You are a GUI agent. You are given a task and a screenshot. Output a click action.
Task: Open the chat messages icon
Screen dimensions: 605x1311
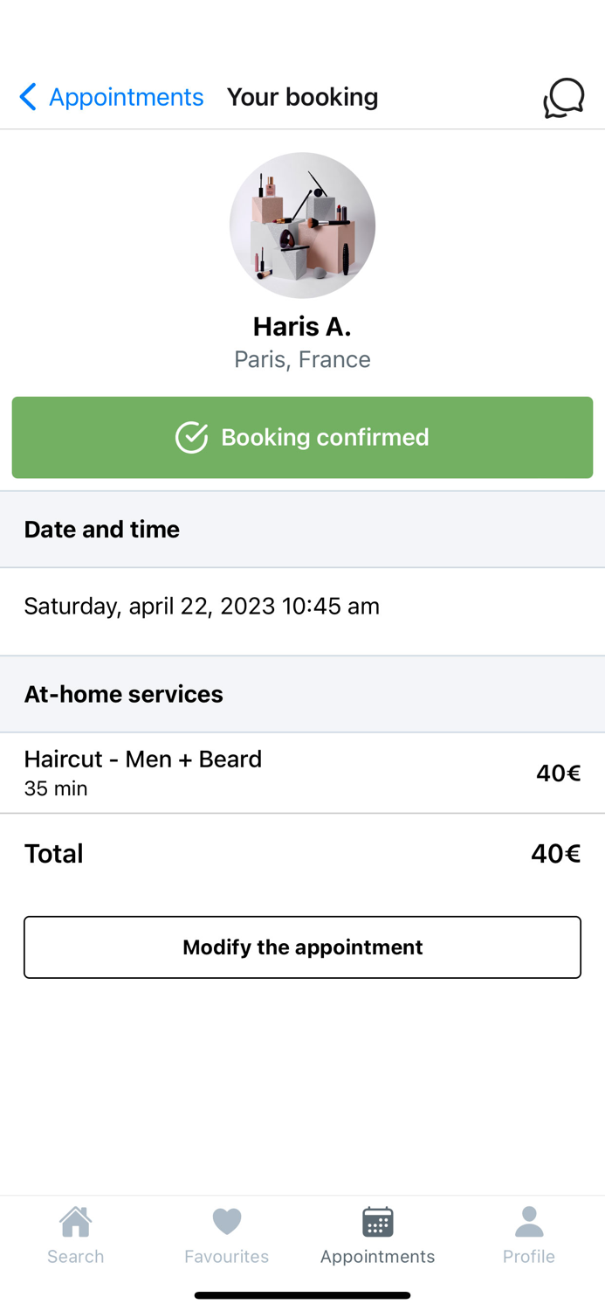pyautogui.click(x=563, y=98)
